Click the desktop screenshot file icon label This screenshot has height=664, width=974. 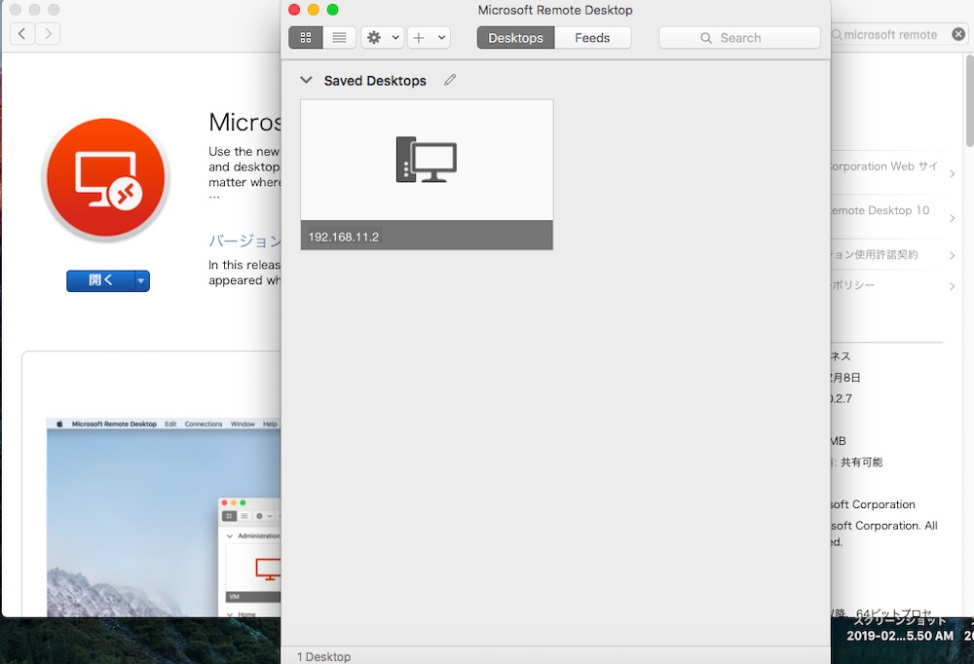click(x=900, y=629)
